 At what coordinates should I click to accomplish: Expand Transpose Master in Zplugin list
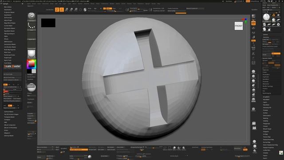pyautogui.click(x=9, y=117)
